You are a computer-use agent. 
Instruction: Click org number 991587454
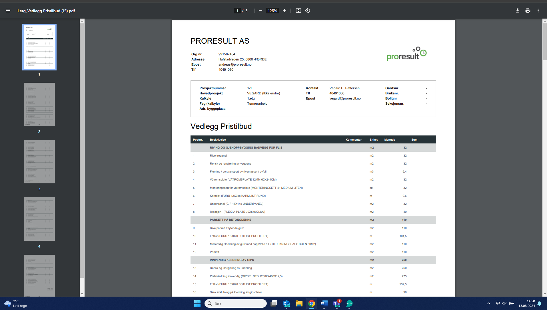tap(227, 54)
